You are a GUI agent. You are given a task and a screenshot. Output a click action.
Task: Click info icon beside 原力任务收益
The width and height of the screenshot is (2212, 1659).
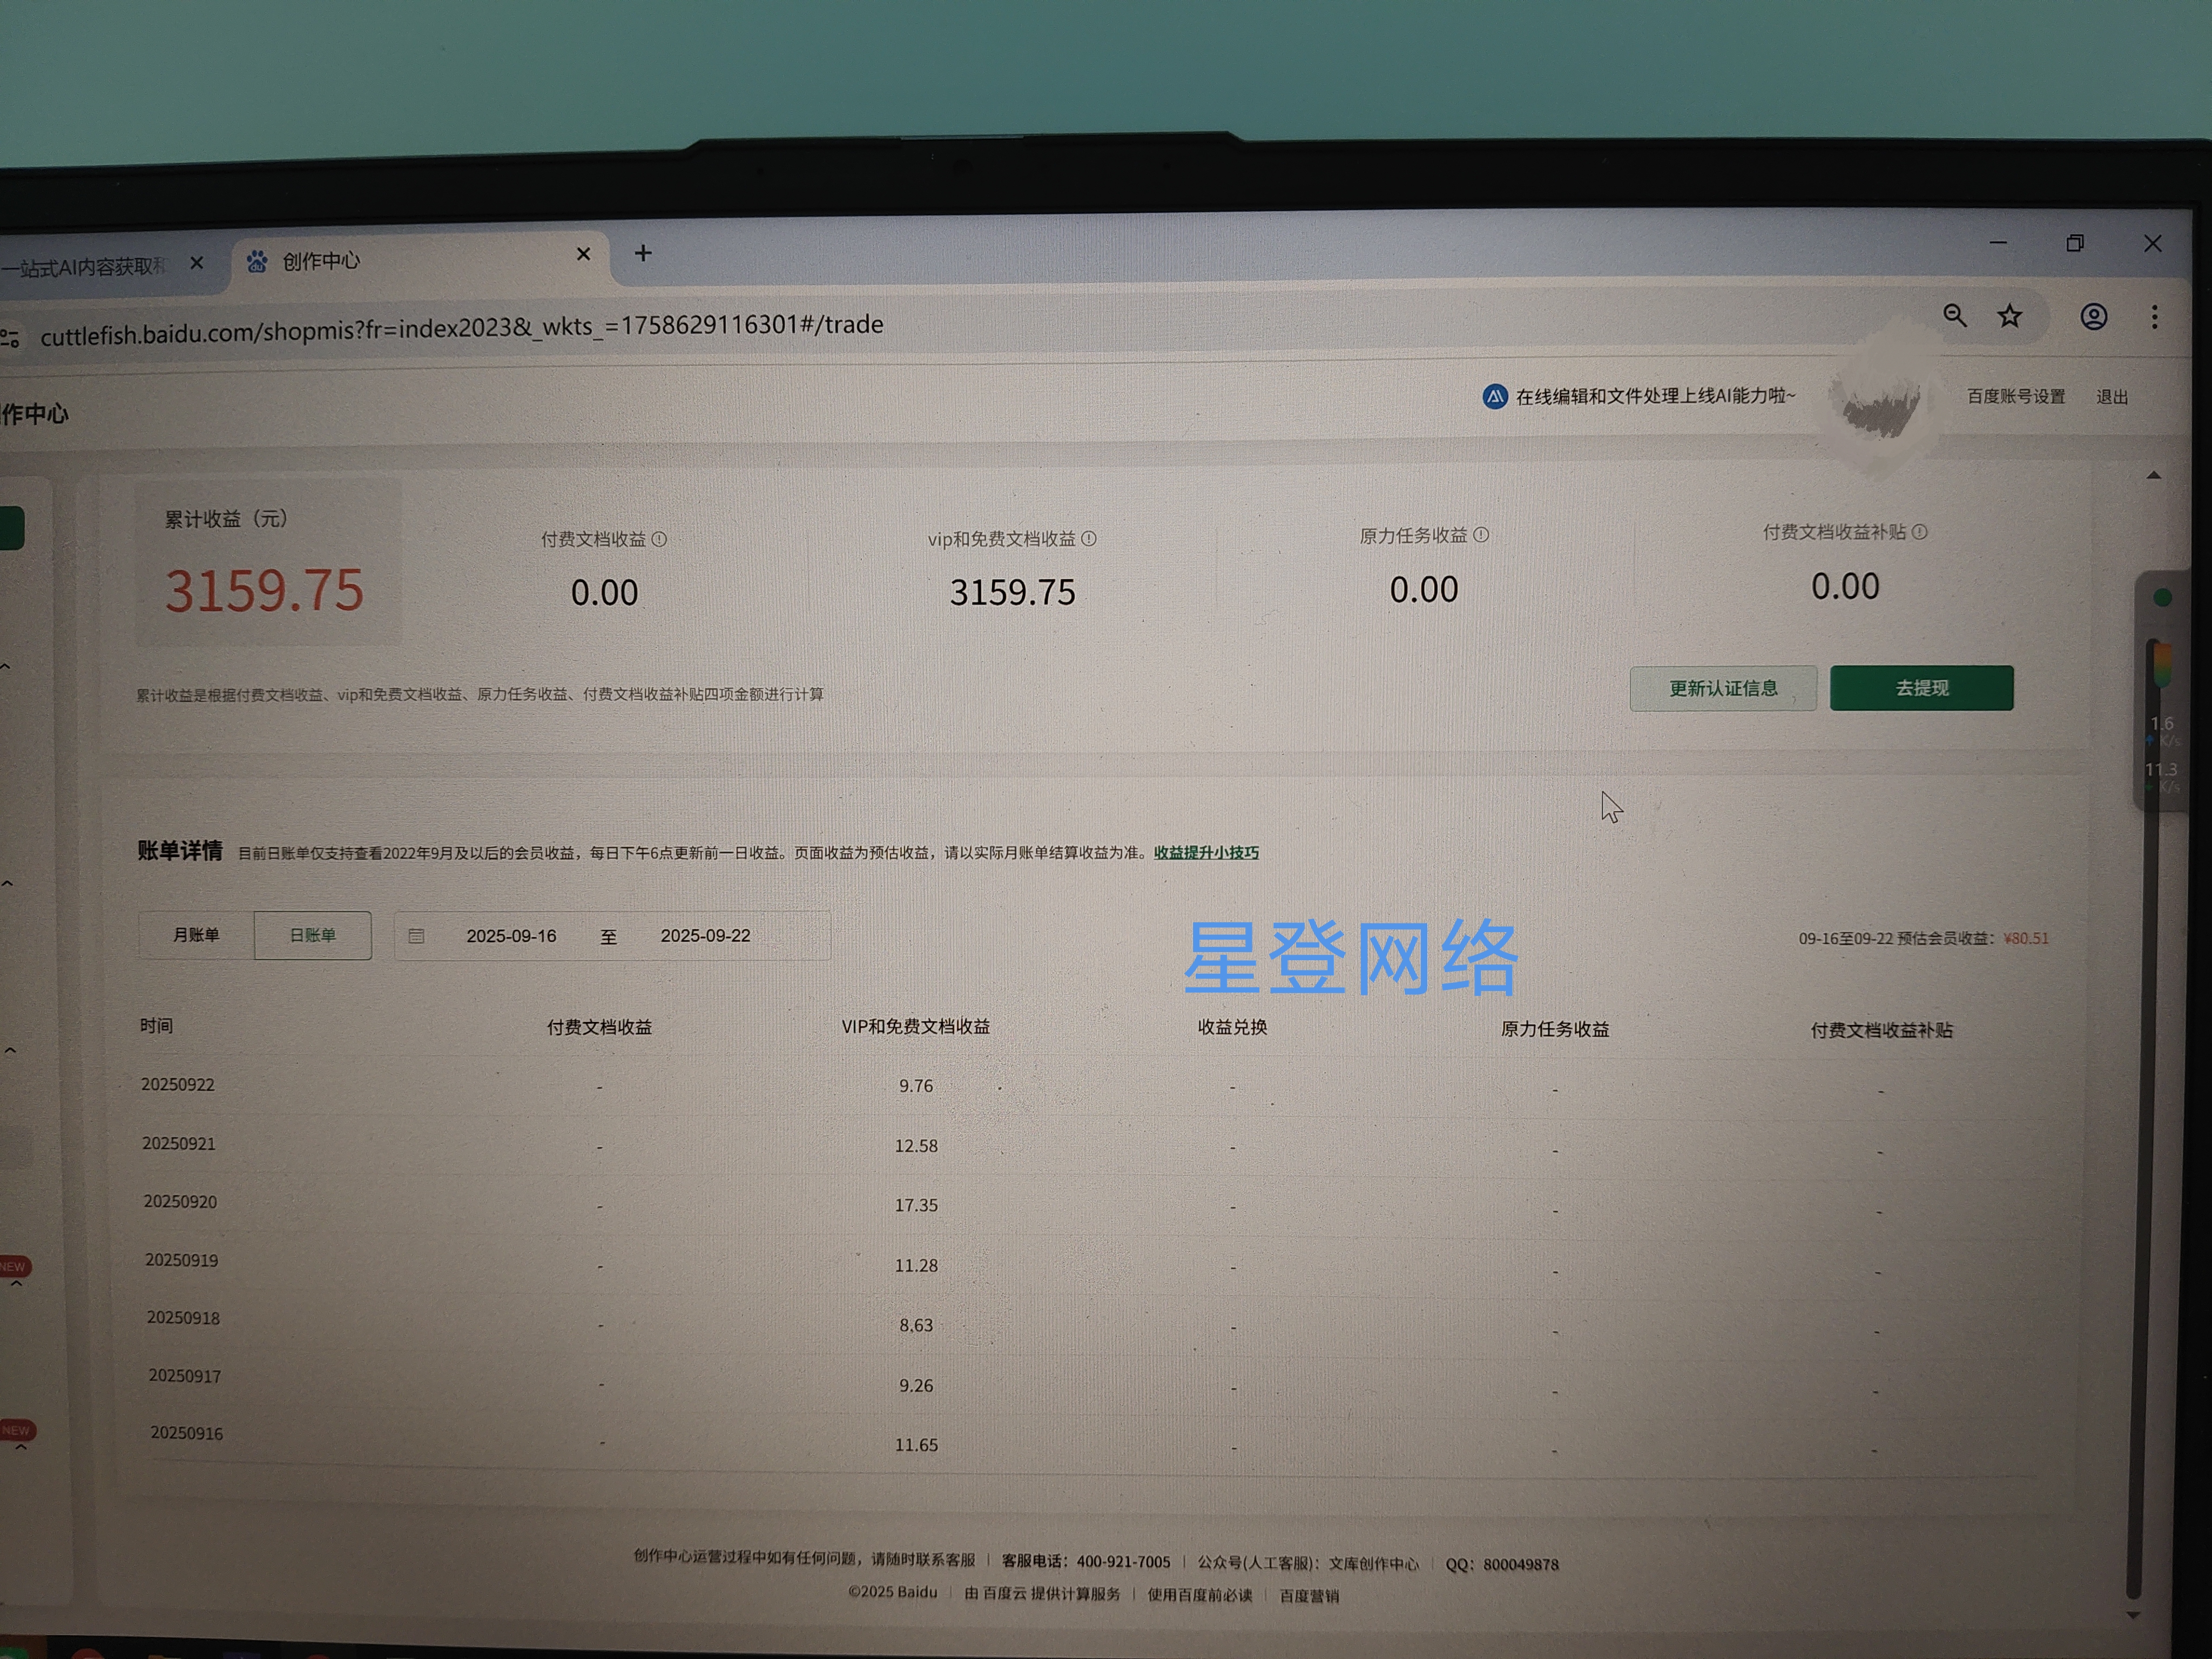click(1481, 535)
